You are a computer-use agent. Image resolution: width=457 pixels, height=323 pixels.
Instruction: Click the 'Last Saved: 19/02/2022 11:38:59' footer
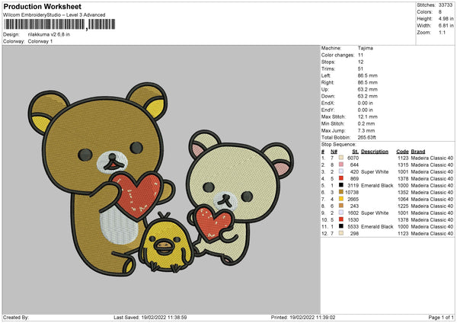tap(150, 317)
